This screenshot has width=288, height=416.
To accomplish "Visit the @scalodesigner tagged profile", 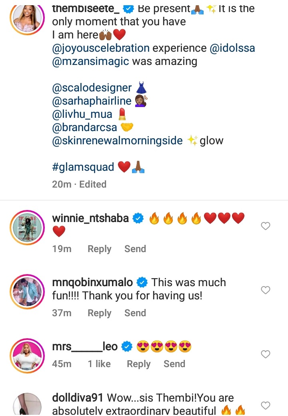I will coord(92,88).
